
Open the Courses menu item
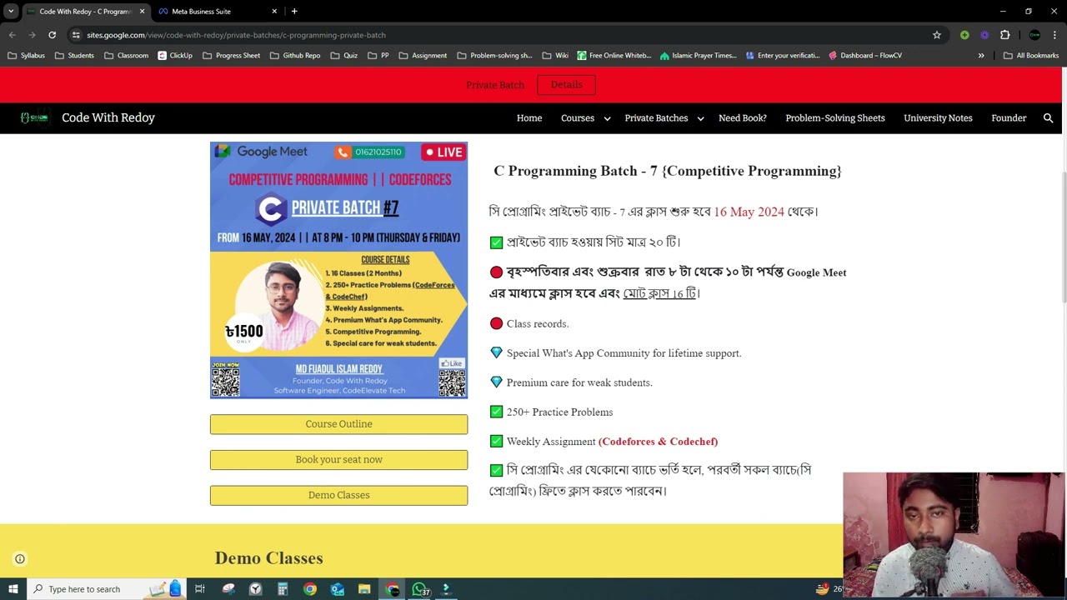[x=577, y=117]
